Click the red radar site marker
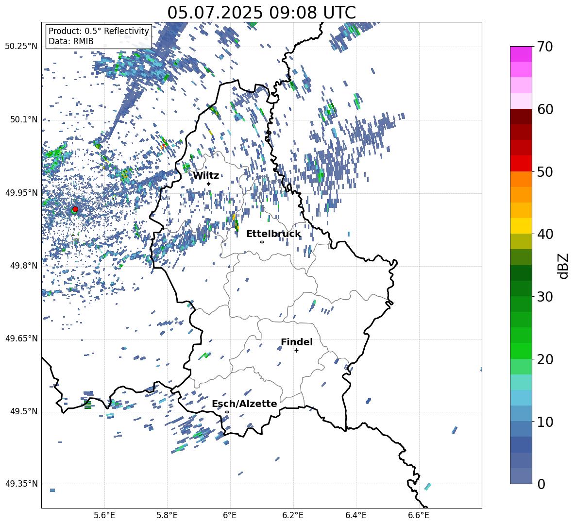 point(75,209)
